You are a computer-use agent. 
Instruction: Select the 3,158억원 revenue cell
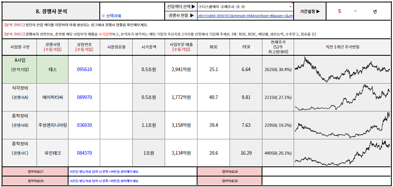point(181,125)
